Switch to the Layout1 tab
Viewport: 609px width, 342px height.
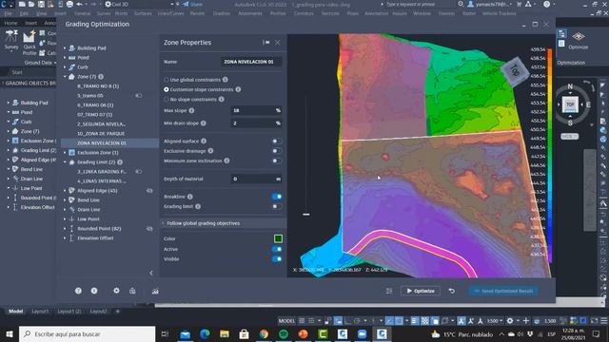point(40,312)
